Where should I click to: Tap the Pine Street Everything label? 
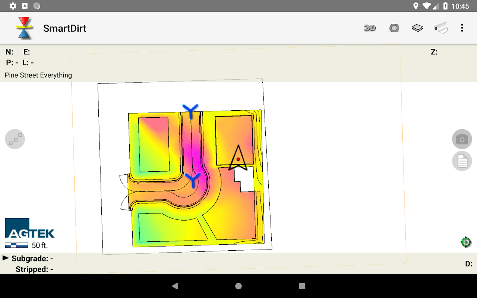click(38, 75)
